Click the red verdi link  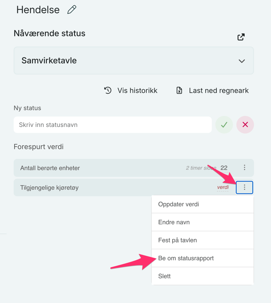[x=223, y=187]
